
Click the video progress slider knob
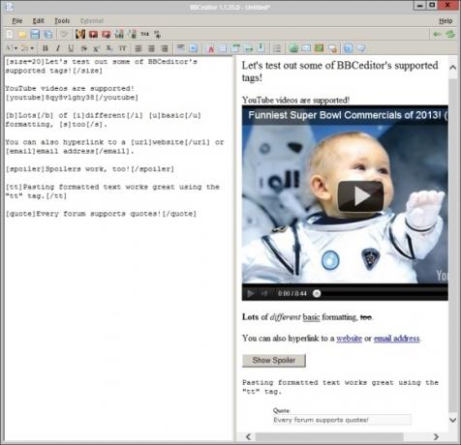point(317,293)
